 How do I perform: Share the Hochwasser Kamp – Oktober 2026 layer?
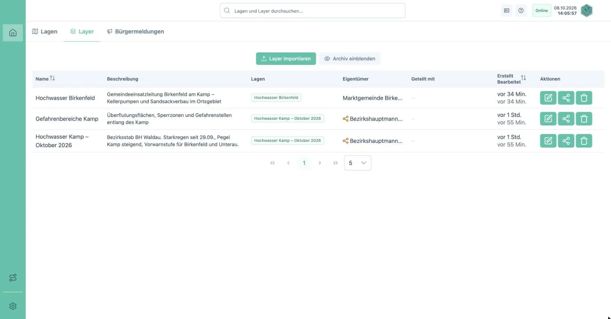click(x=566, y=141)
